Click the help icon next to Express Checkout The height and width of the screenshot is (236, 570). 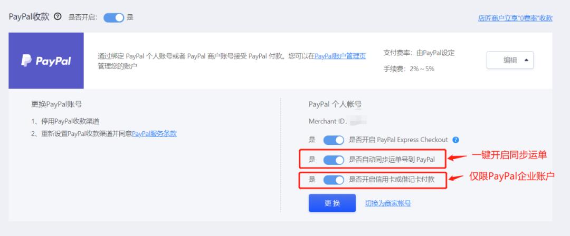(x=456, y=140)
